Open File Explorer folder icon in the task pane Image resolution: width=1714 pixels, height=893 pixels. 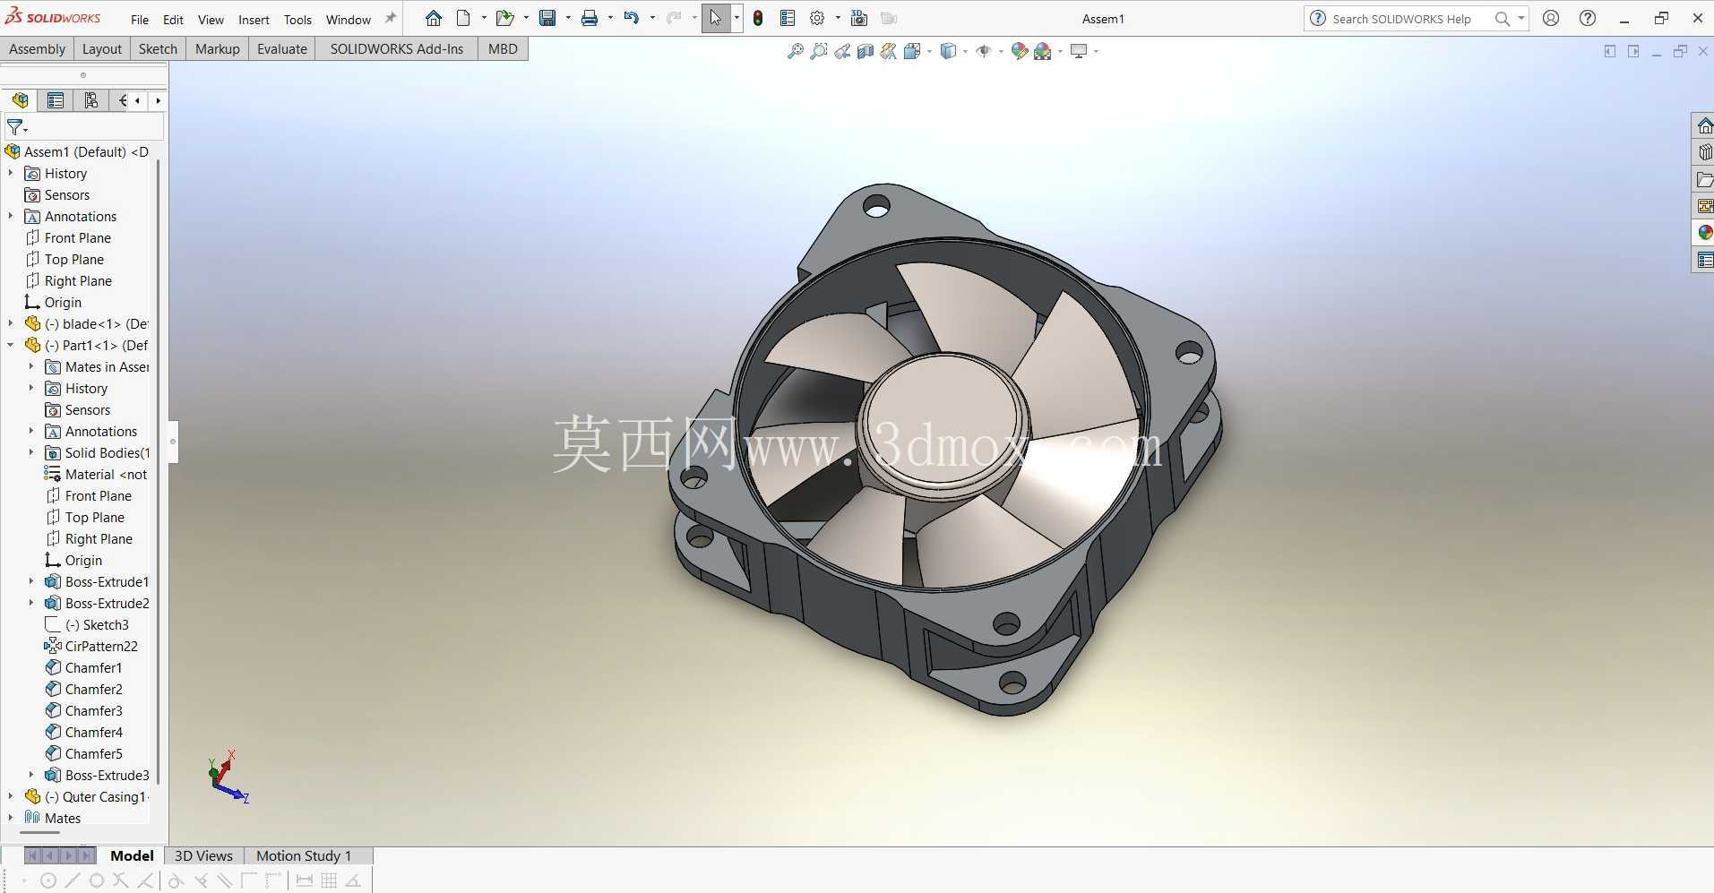(1705, 179)
